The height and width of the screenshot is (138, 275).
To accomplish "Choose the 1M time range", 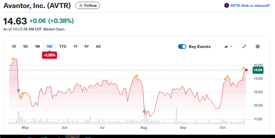I will pos(37,46).
